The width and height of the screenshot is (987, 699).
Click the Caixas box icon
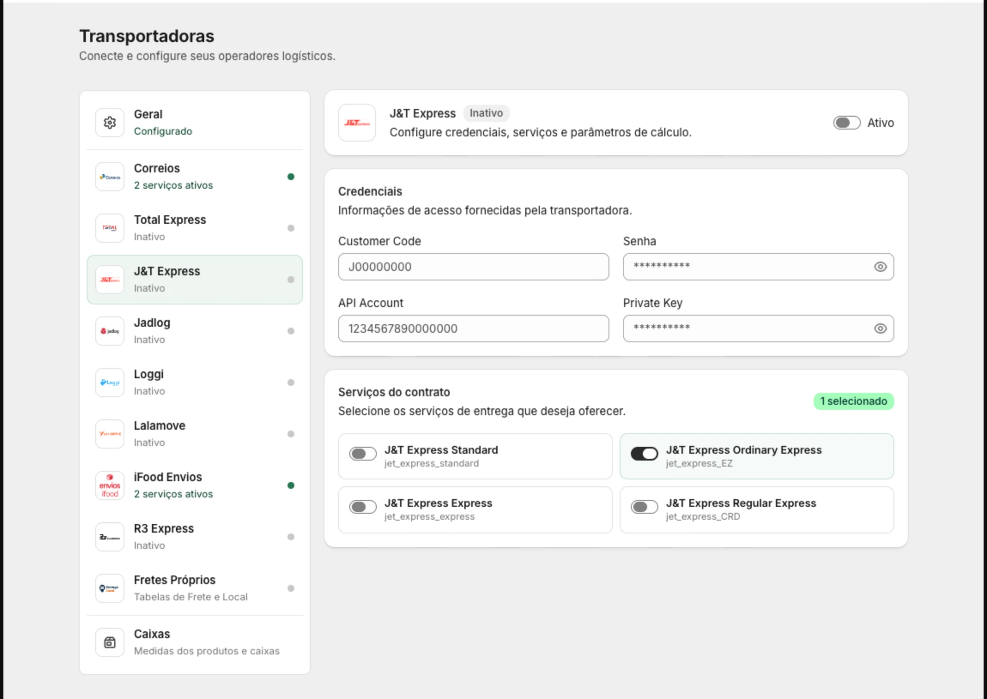(110, 642)
